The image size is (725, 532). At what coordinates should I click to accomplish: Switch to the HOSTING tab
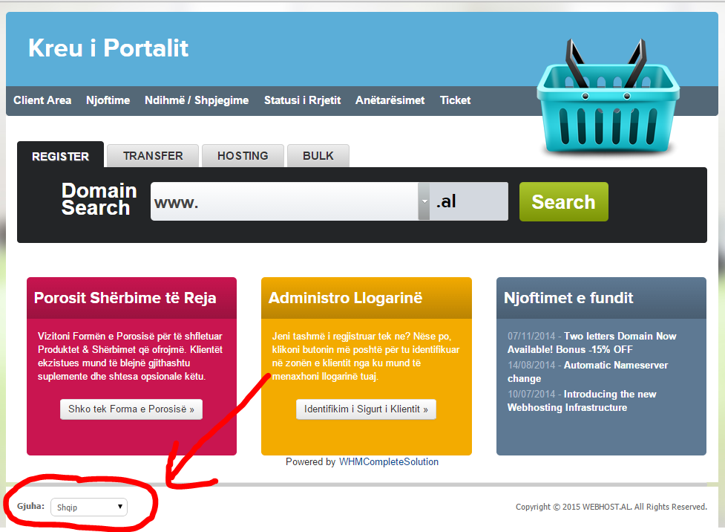[x=243, y=155]
